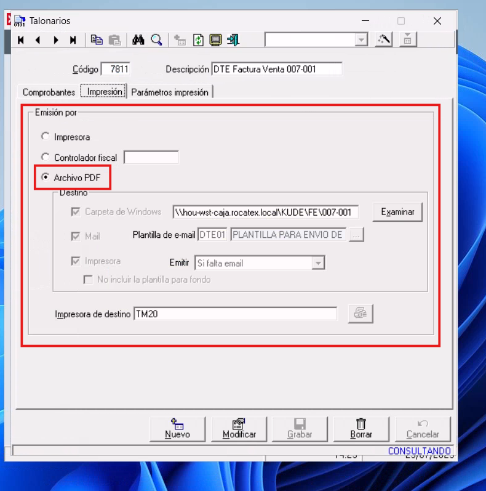This screenshot has width=486, height=491.
Task: Expand the Emitir 'Si falta email' dropdown
Action: (317, 263)
